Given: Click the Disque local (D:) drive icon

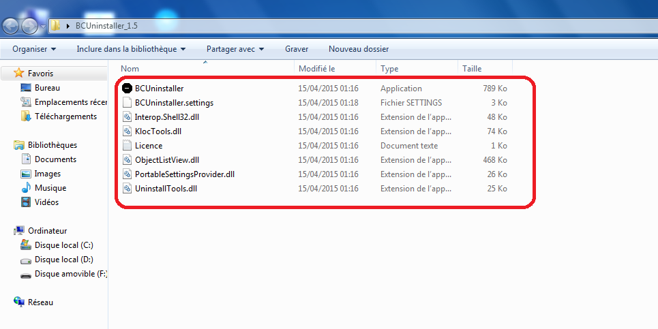Looking at the screenshot, I should (26, 260).
